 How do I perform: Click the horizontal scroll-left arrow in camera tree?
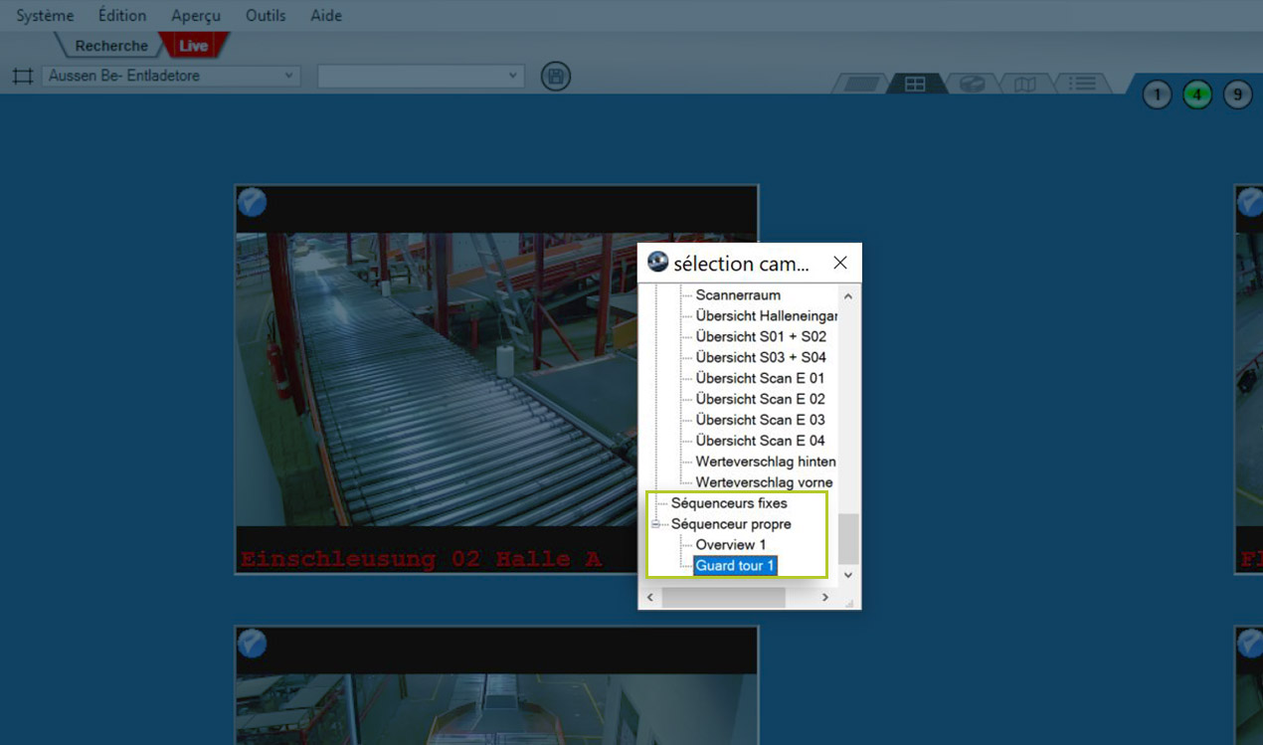651,597
